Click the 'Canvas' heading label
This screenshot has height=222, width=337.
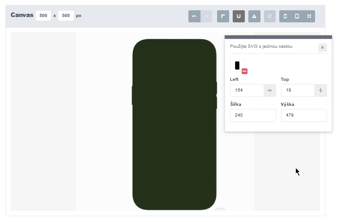click(22, 15)
